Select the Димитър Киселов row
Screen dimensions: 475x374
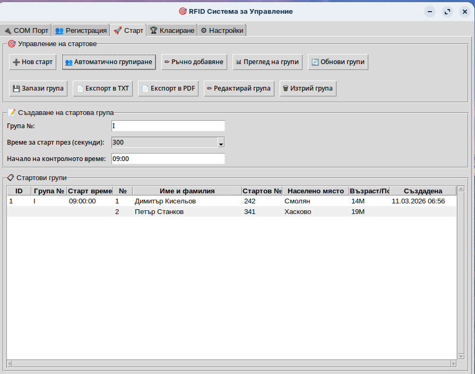pos(165,201)
